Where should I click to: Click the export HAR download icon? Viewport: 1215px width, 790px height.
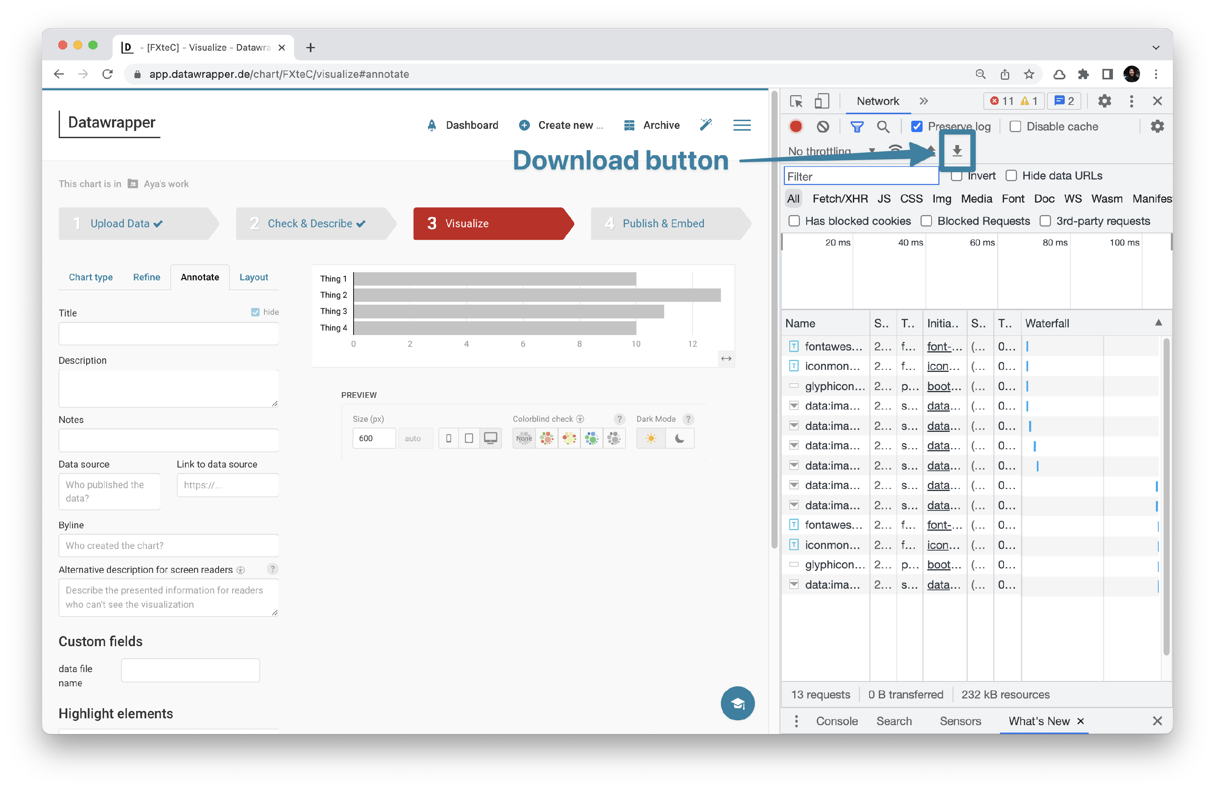pos(957,151)
